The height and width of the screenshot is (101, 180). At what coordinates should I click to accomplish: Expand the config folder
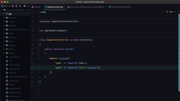pos(4,22)
